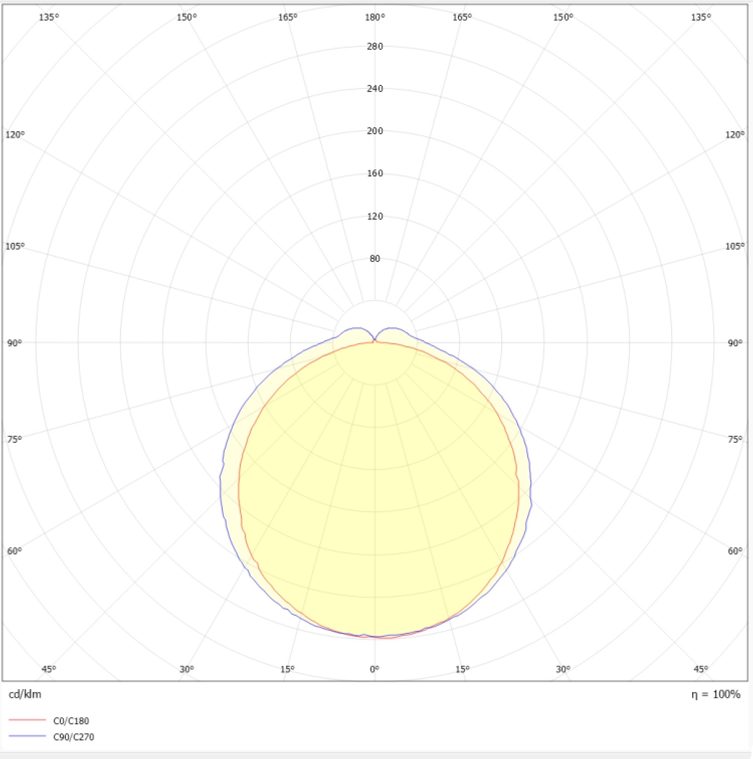Select the left-side 75° angle label
753x759 pixels.
[15, 439]
